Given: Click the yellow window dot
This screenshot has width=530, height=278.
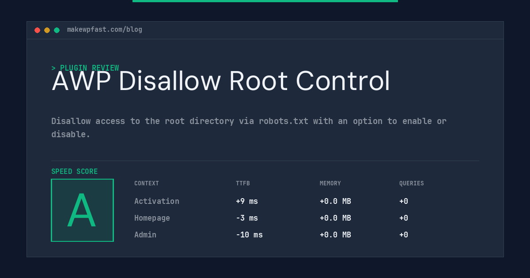Looking at the screenshot, I should pyautogui.click(x=47, y=30).
